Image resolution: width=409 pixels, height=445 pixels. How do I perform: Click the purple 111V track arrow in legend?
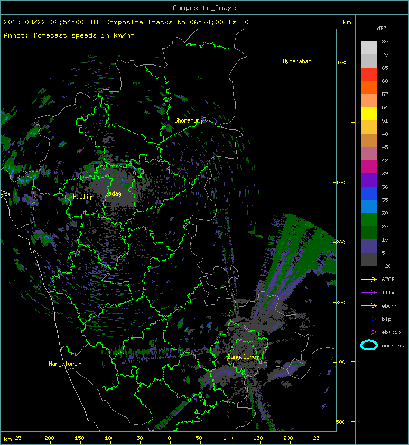point(369,293)
